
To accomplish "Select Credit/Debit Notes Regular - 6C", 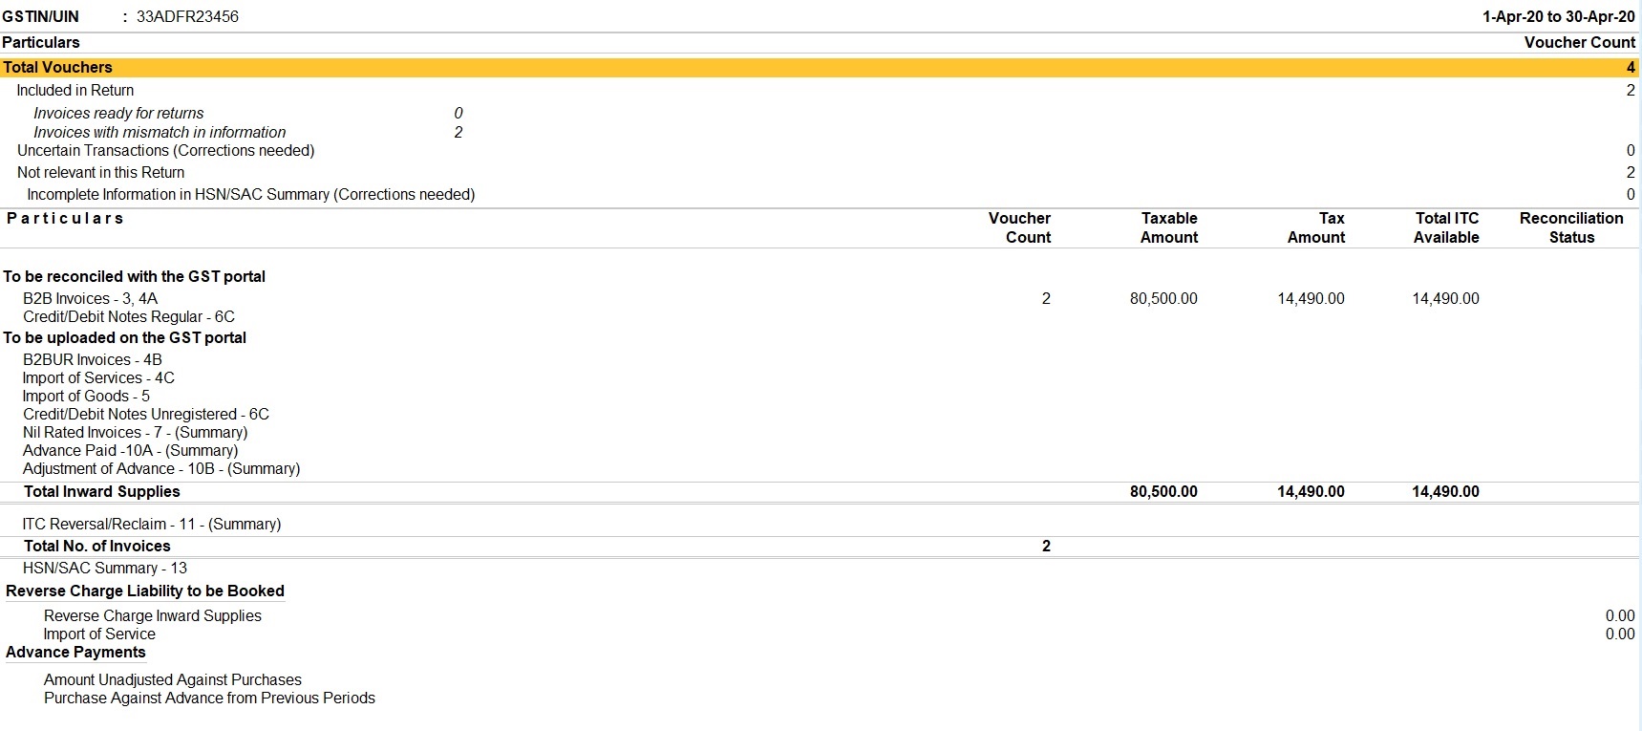I will [129, 316].
